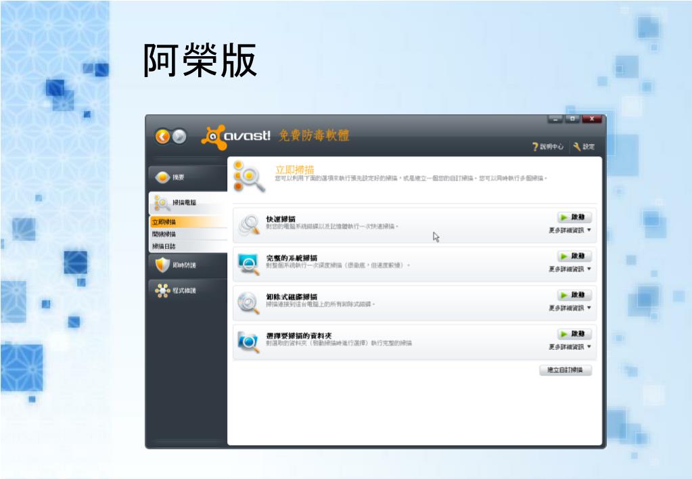Expand 更多詳細資訊 for 完整的系統掃描
Image resolution: width=692 pixels, height=479 pixels.
(570, 269)
